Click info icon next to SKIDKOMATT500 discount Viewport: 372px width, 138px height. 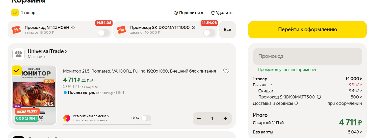(x=319, y=97)
